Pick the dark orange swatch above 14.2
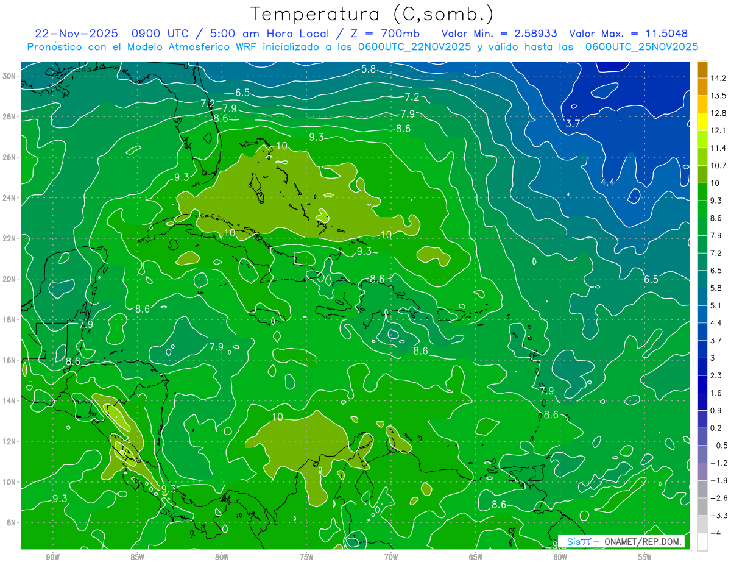Screen dimensions: 731x565 pyautogui.click(x=702, y=70)
